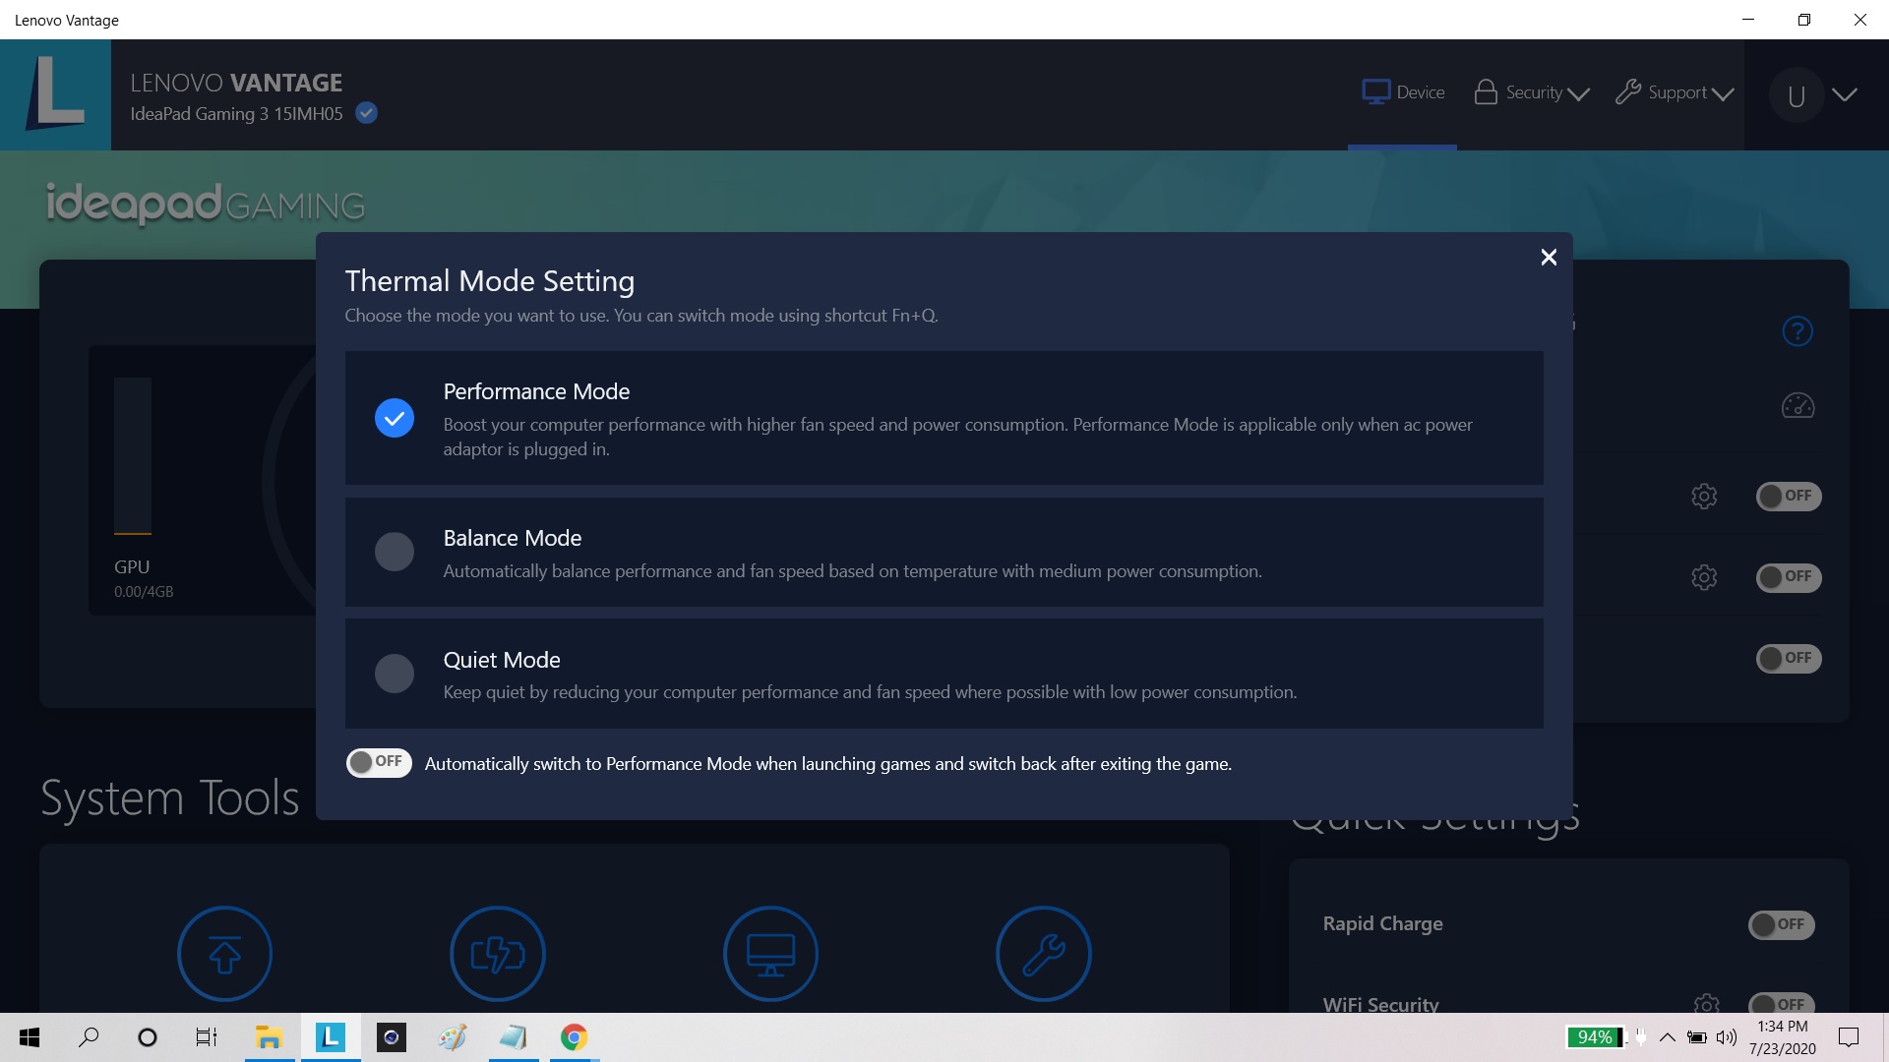Viewport: 1889px width, 1062px height.
Task: Open taskbar search icon
Action: coord(89,1037)
